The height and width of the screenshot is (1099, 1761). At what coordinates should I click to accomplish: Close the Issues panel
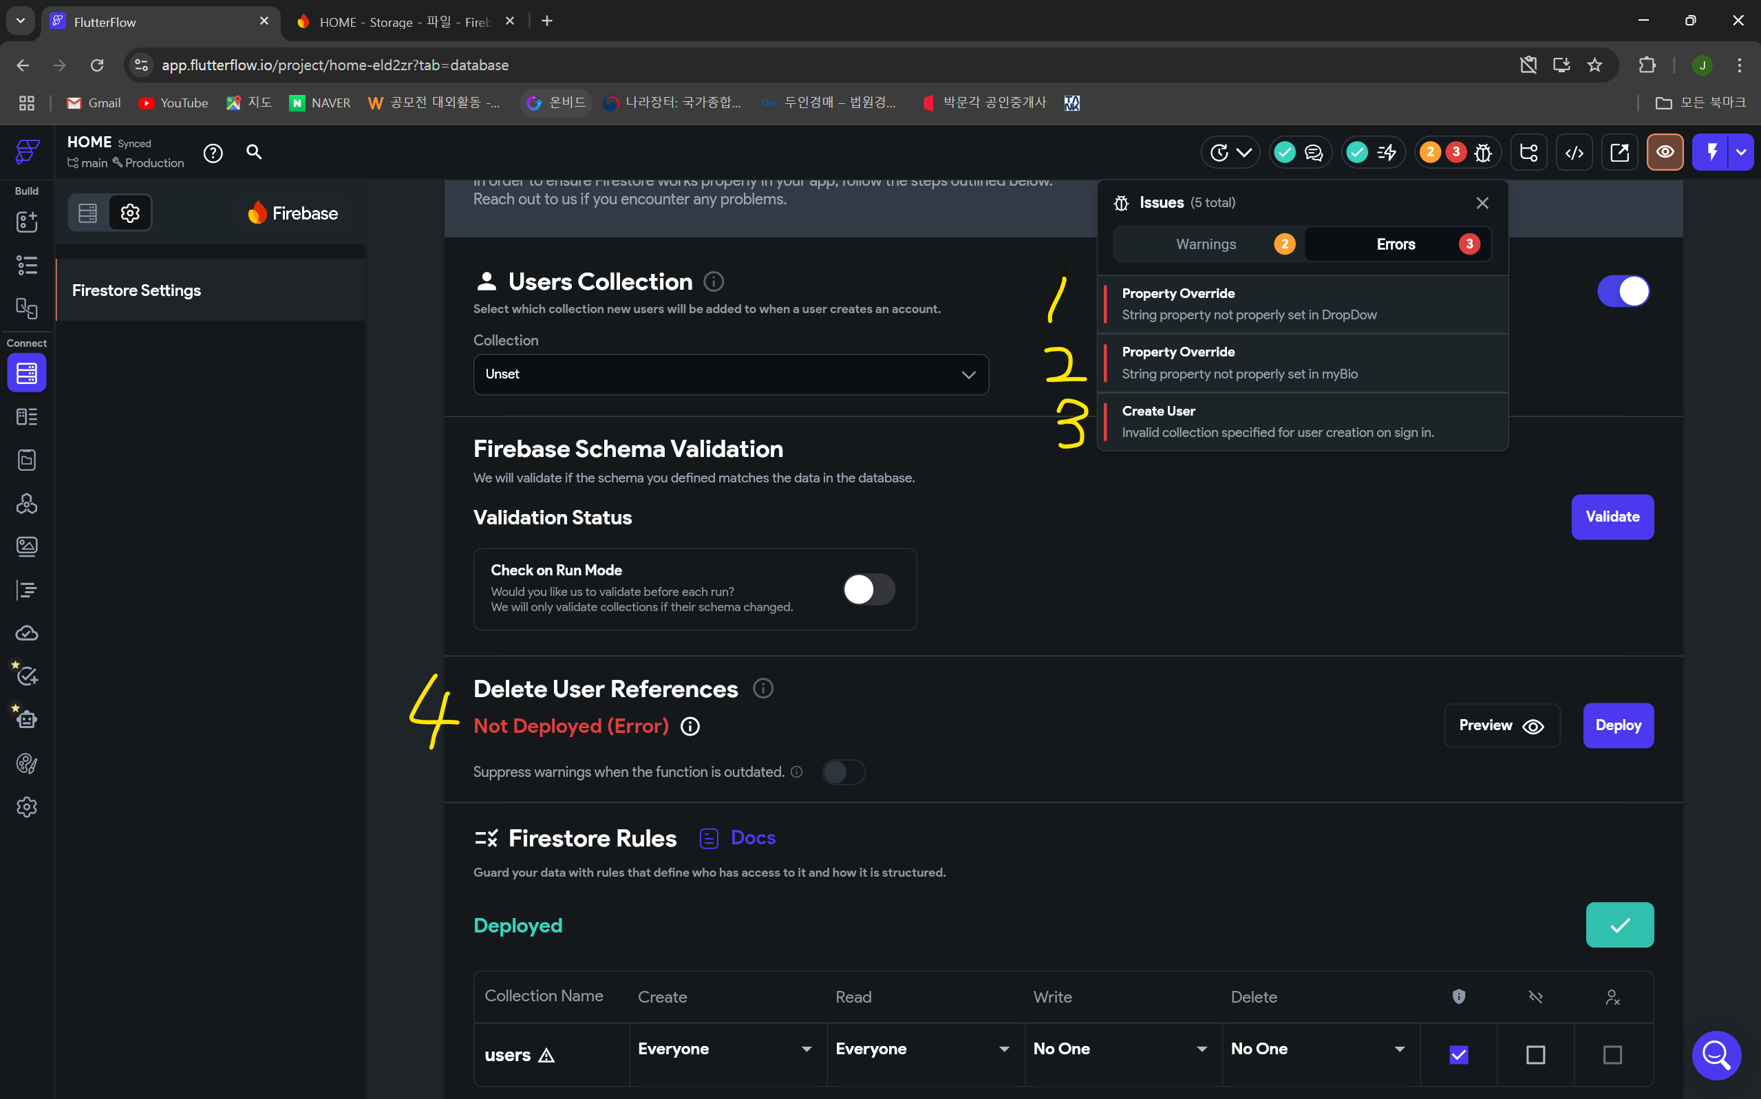click(x=1483, y=203)
